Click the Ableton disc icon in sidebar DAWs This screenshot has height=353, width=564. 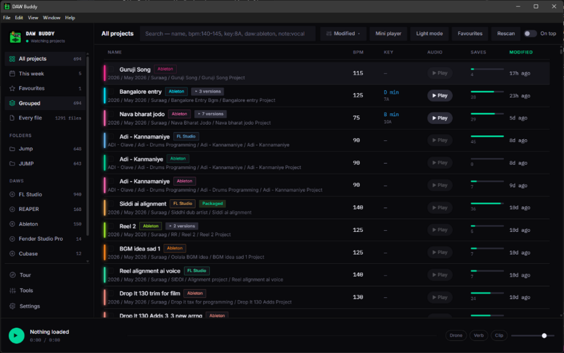click(12, 224)
